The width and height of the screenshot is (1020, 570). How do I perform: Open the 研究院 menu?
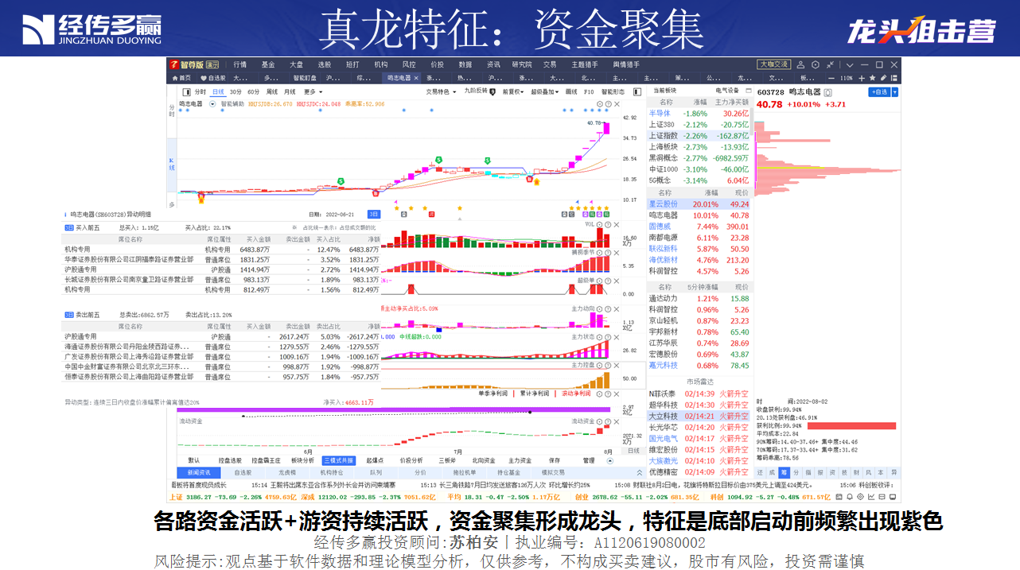(x=522, y=64)
